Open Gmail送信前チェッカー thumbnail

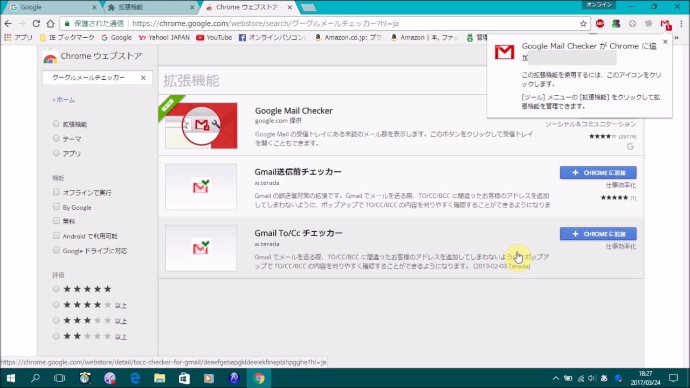pyautogui.click(x=201, y=187)
